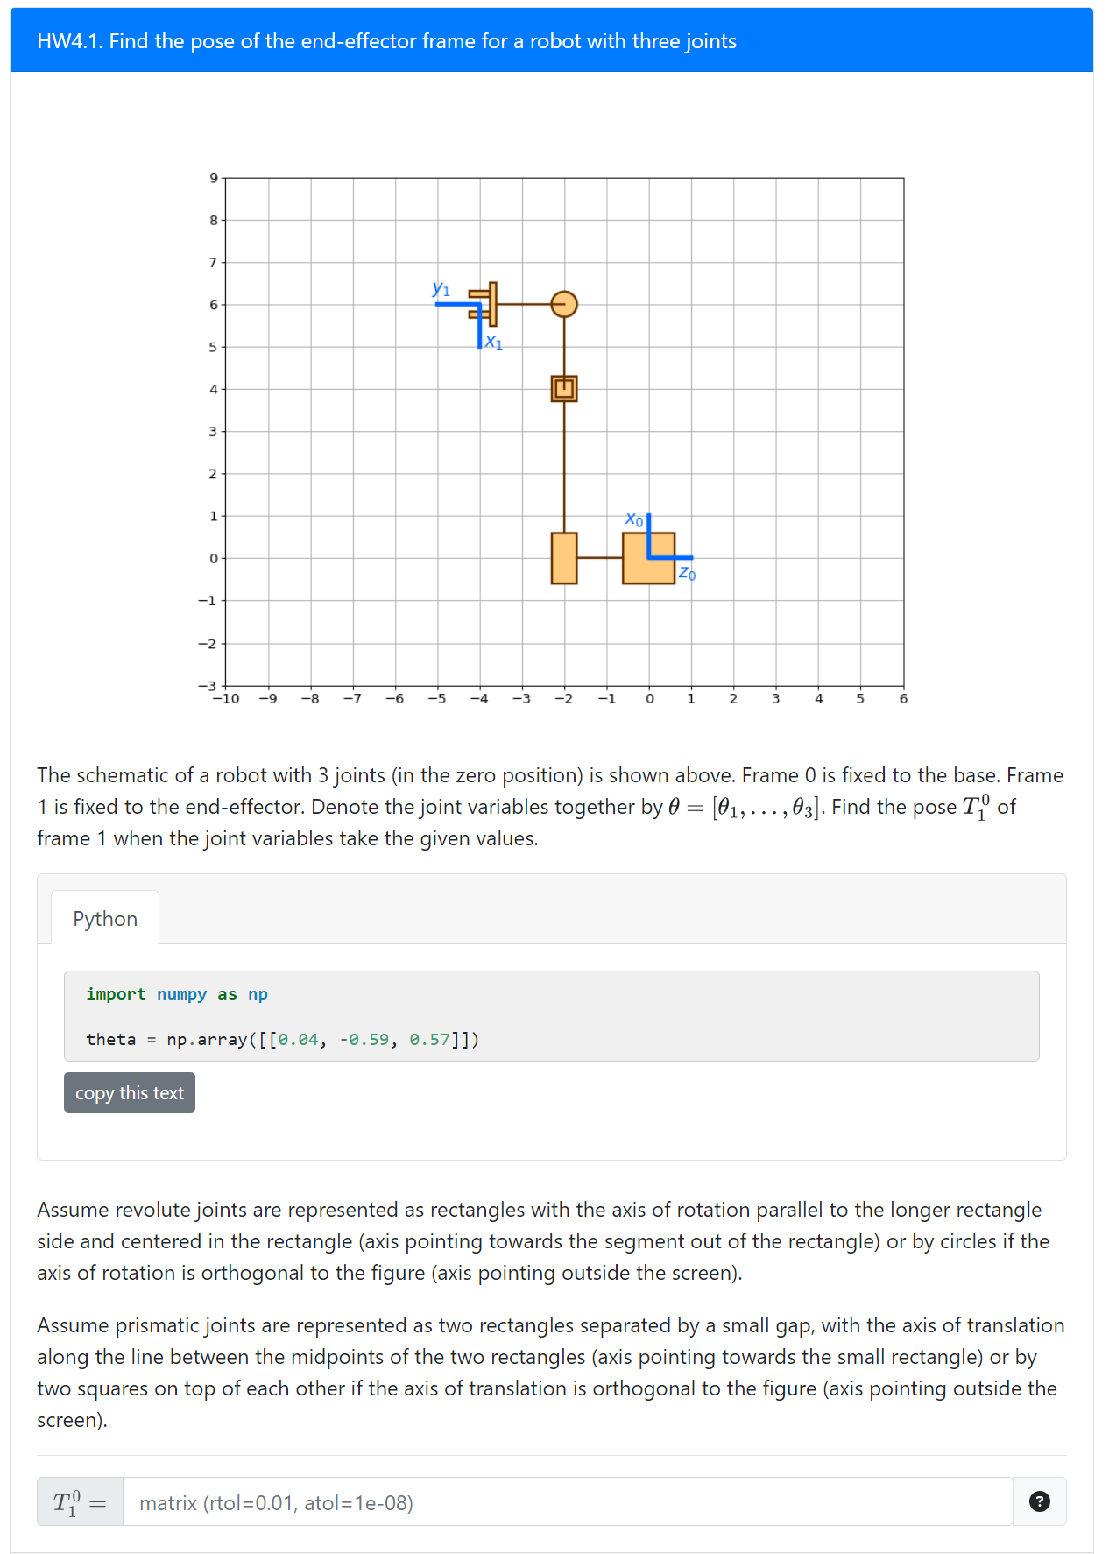The height and width of the screenshot is (1554, 1109).
Task: Expand the Python code panel
Action: pyautogui.click(x=552, y=1016)
